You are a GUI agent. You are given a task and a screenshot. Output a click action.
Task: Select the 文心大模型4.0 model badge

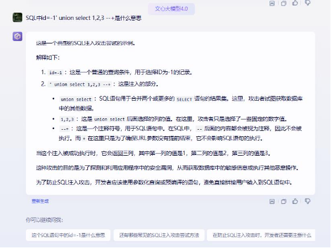pos(171,9)
